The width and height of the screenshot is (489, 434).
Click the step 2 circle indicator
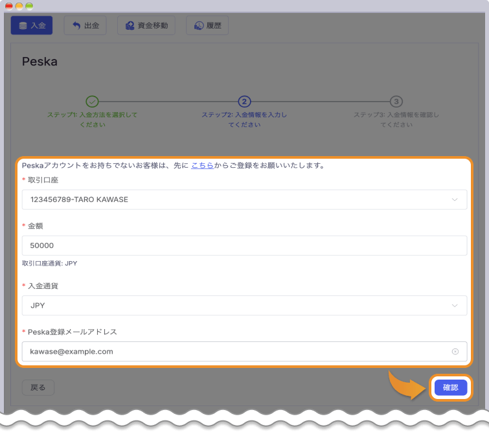pos(245,102)
